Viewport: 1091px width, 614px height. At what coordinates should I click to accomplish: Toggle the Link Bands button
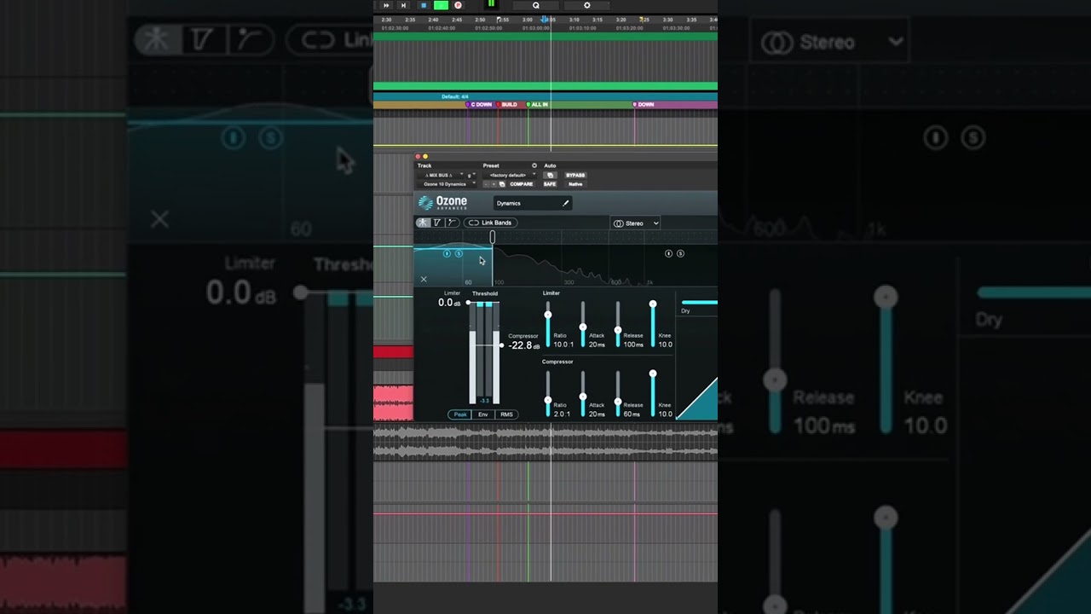pyautogui.click(x=490, y=223)
